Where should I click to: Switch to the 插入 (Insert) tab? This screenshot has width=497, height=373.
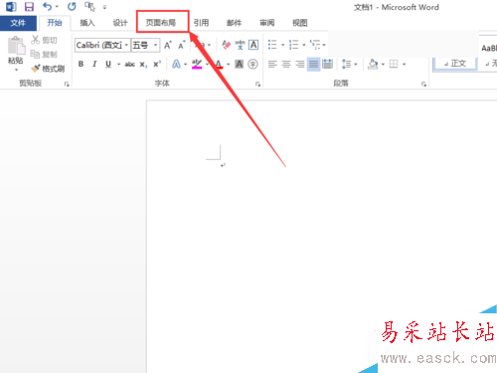pos(87,23)
